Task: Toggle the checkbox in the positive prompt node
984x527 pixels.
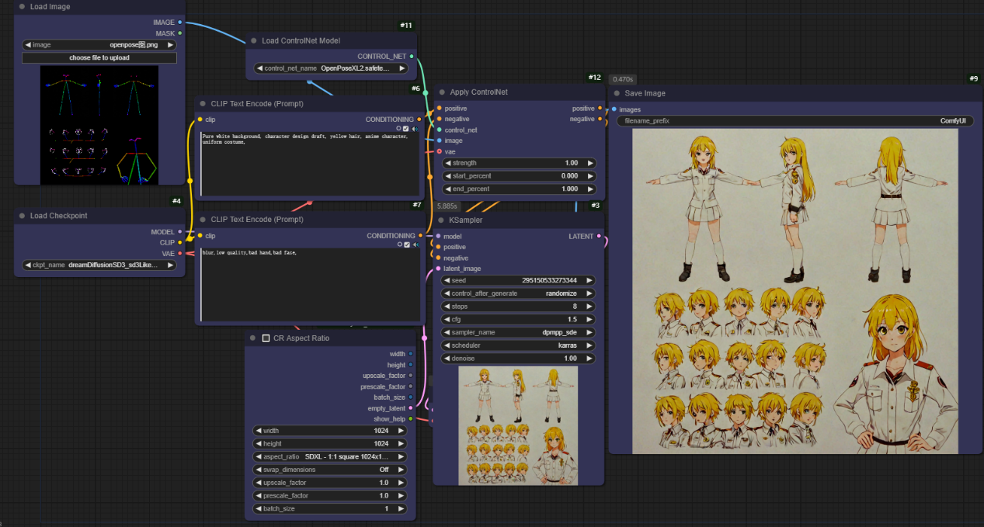Action: coord(405,129)
